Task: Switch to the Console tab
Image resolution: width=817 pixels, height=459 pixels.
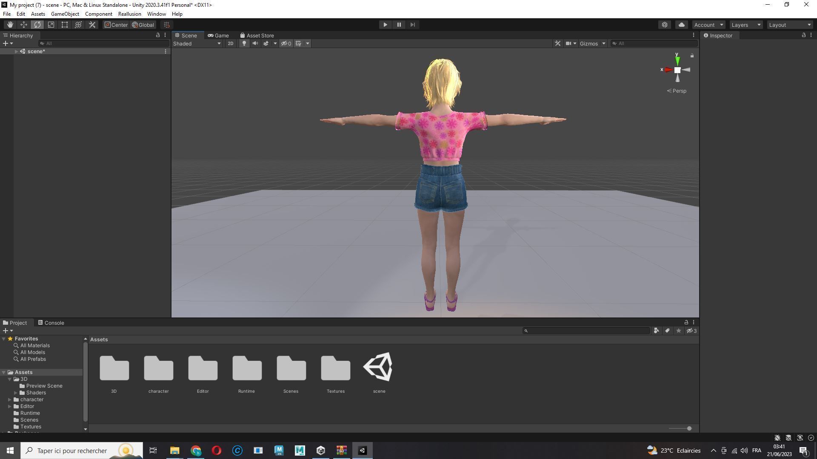Action: point(51,323)
